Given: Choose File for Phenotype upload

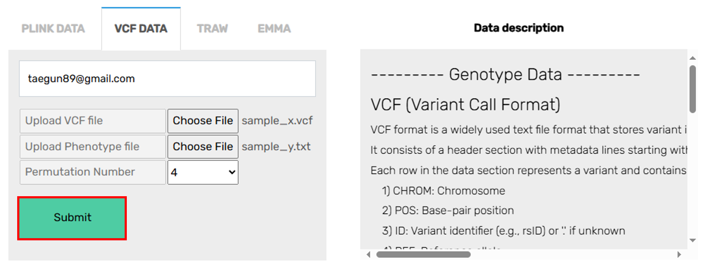Looking at the screenshot, I should click(x=203, y=147).
